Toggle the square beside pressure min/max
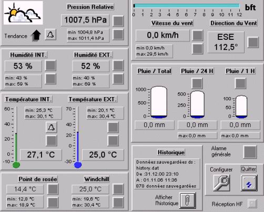 [x=118, y=35]
